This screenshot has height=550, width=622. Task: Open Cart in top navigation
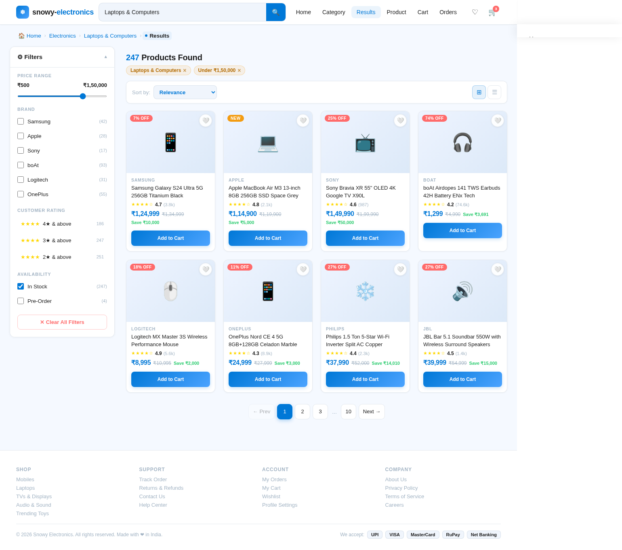point(423,12)
